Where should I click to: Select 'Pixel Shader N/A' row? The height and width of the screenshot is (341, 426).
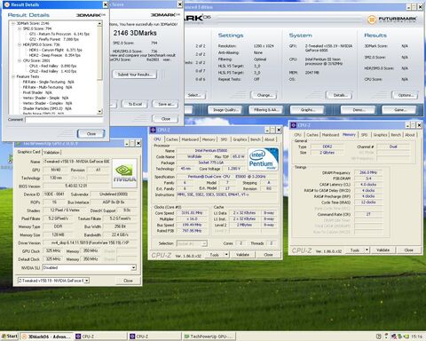click(37, 92)
